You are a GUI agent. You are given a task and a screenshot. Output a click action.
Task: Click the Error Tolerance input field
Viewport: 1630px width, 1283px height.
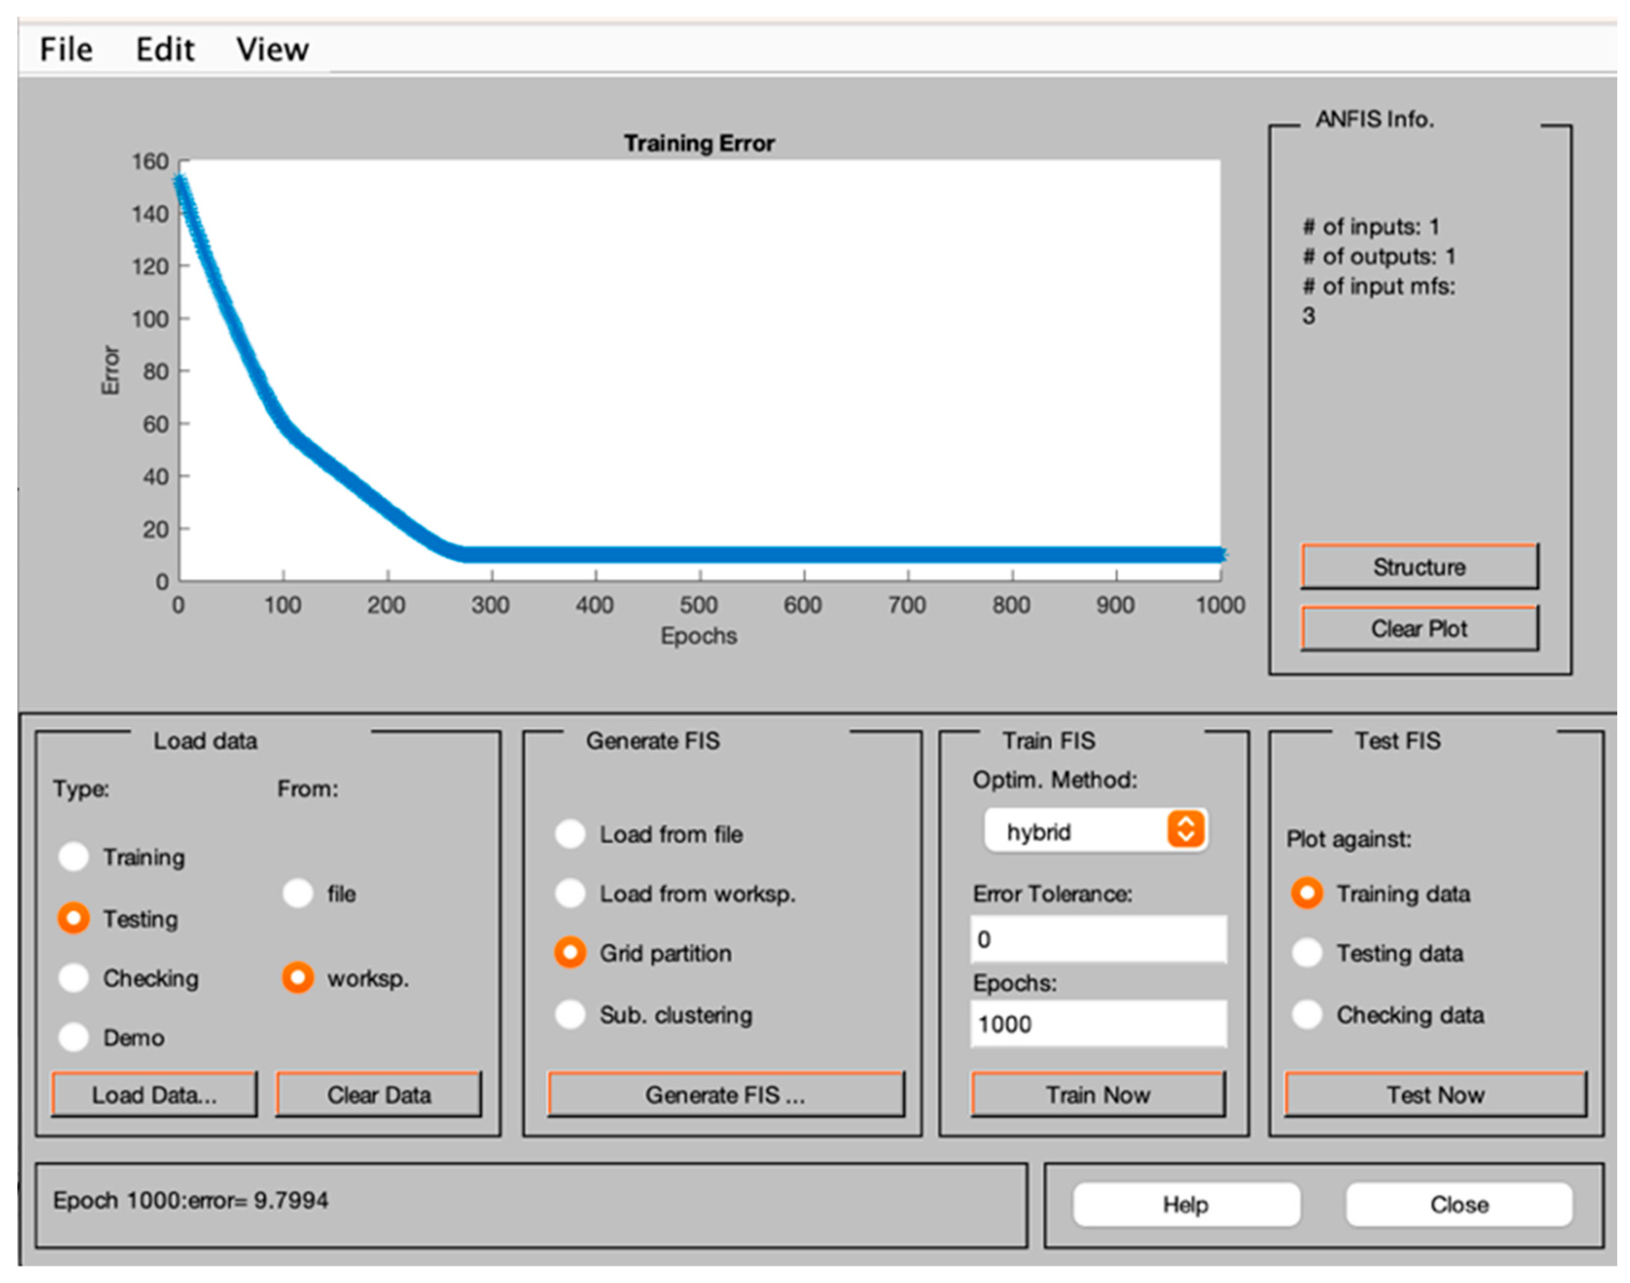pyautogui.click(x=1097, y=939)
